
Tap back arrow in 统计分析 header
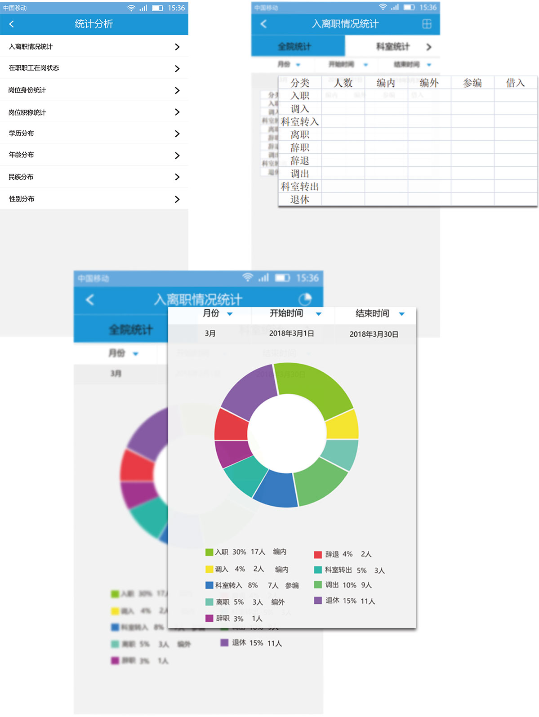pyautogui.click(x=12, y=24)
